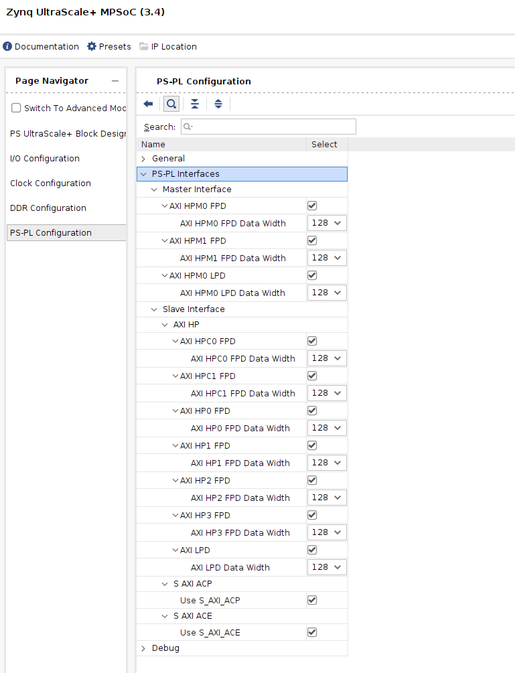
Task: Open AXI HPM0 LPD Data Width dropdown
Action: (x=327, y=292)
